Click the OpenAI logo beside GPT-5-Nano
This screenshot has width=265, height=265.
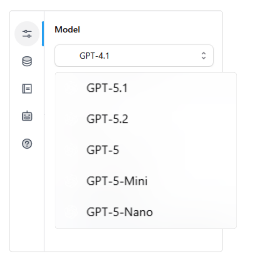[71, 212]
